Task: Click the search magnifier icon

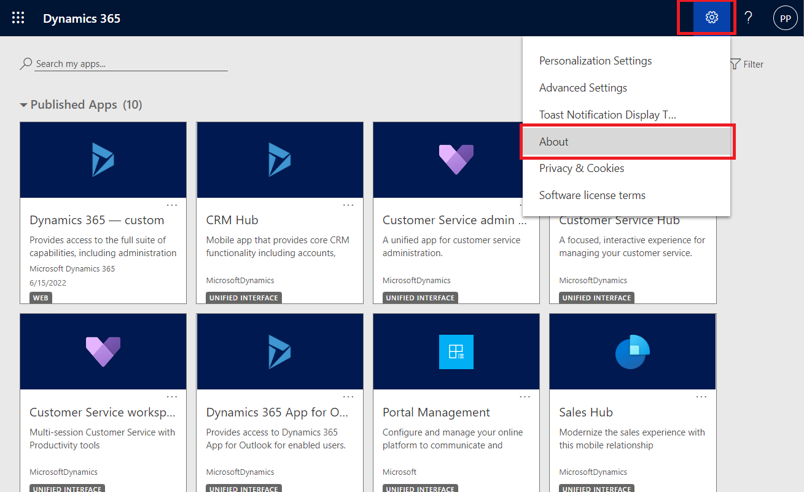Action: pos(26,63)
